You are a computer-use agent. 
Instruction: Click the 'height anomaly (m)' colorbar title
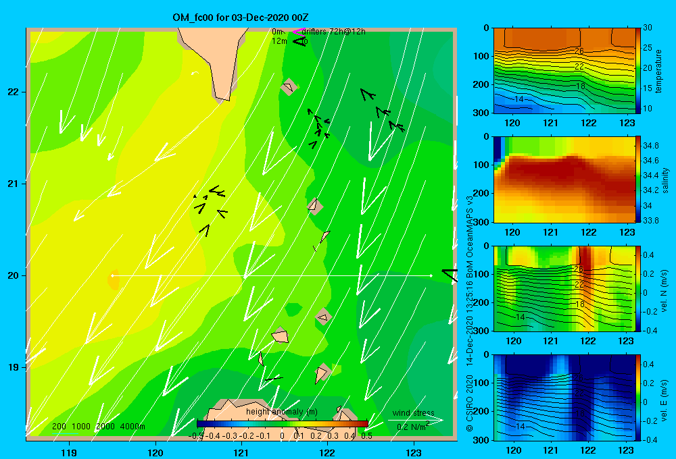pyautogui.click(x=281, y=412)
